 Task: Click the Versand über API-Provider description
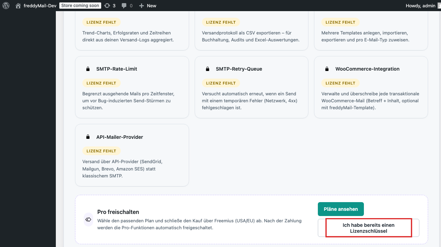122,169
